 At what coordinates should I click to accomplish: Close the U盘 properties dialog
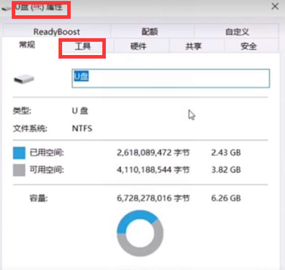(275, 7)
